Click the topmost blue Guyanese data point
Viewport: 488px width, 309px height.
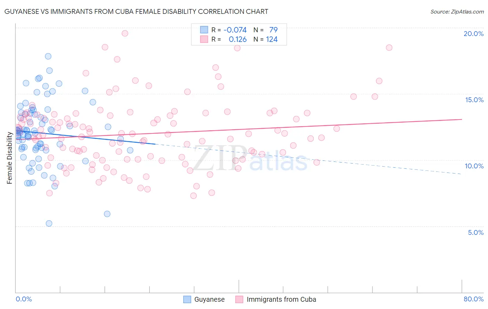click(48, 56)
